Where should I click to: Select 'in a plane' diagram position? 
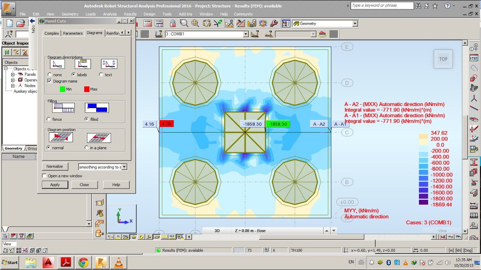click(x=87, y=148)
